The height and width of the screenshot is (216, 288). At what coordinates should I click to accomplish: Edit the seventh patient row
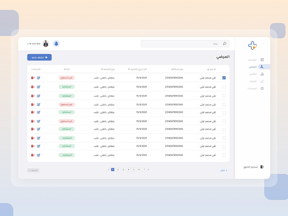pyautogui.click(x=39, y=129)
